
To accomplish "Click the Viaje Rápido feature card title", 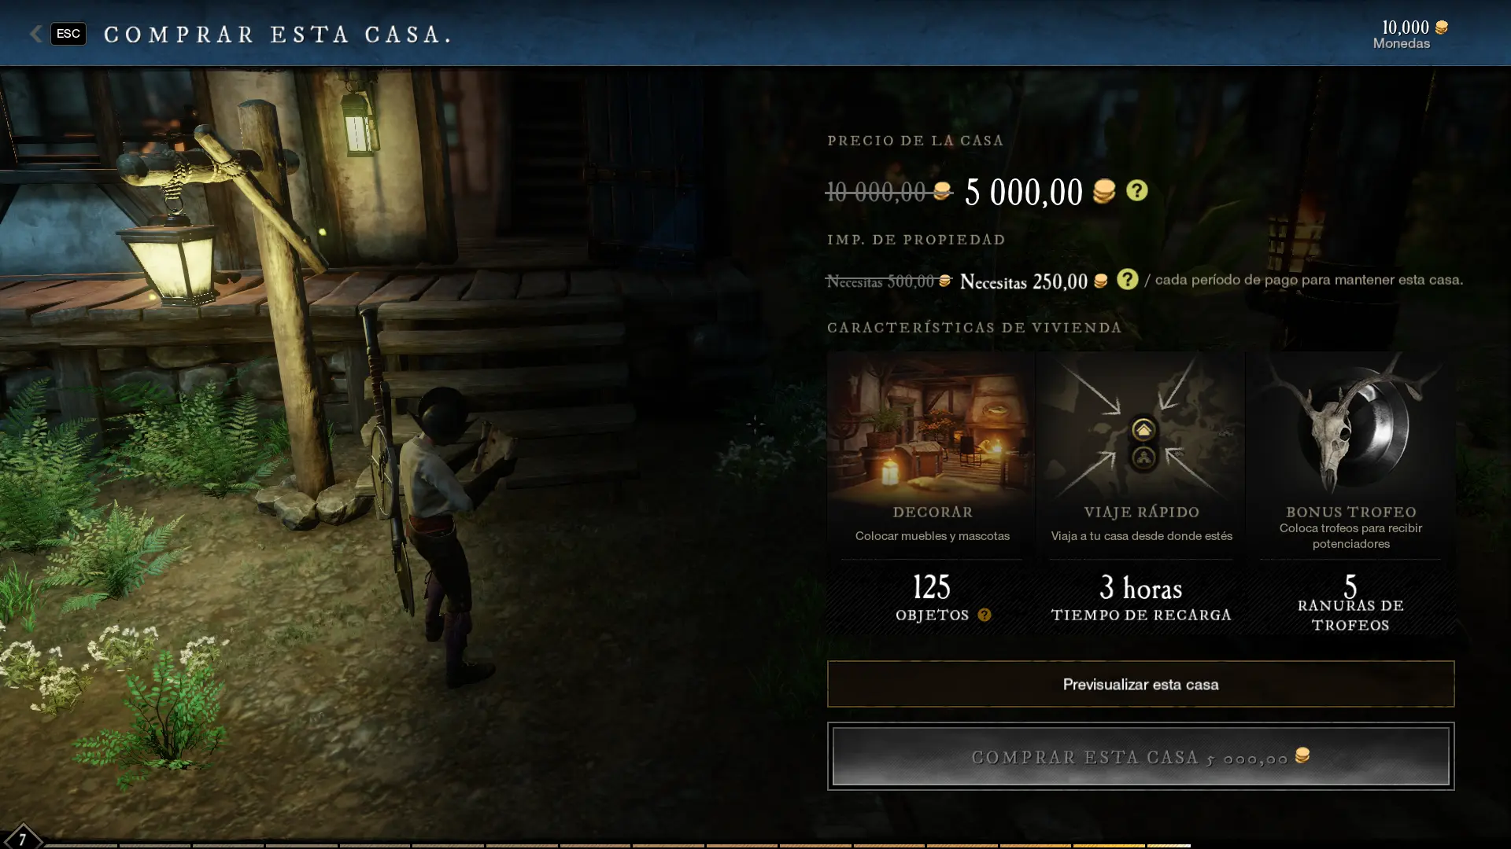I will (x=1141, y=512).
